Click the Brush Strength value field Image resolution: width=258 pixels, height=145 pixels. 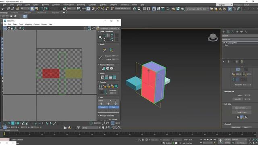114,56
